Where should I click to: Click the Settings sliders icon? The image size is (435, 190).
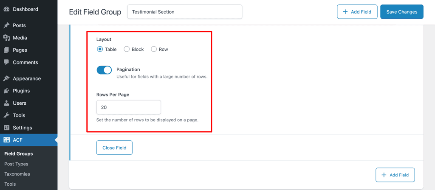click(x=6, y=128)
